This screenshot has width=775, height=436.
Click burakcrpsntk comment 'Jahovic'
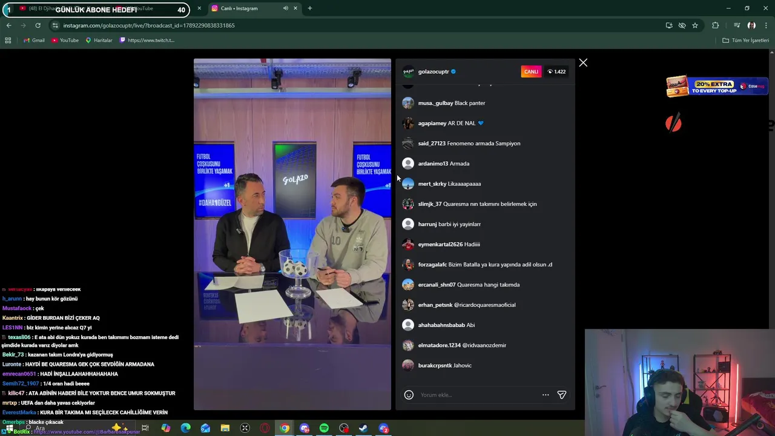(x=463, y=365)
